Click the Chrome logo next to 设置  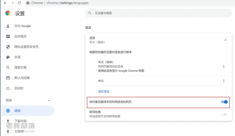[8, 13]
